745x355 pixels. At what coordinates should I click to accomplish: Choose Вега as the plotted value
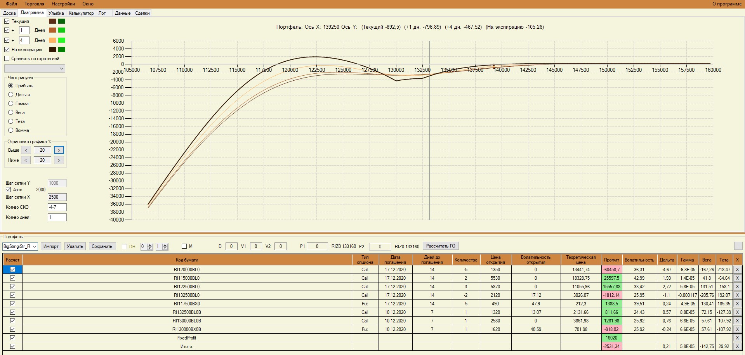point(11,113)
